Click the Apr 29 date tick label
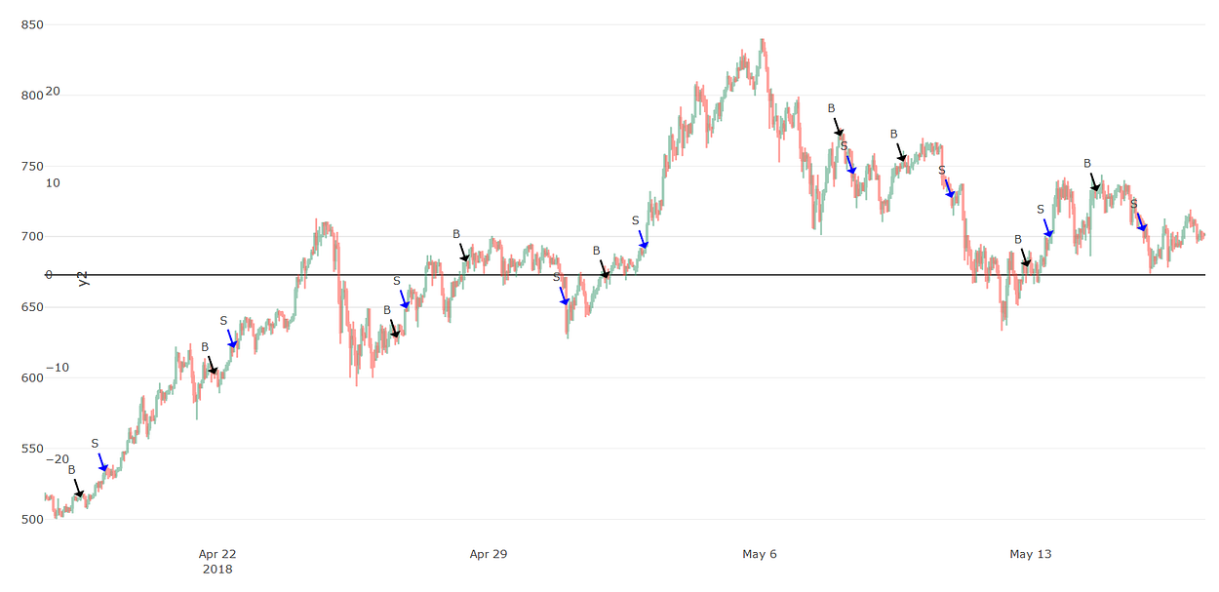Screen dimensions: 1219x592 click(x=488, y=554)
